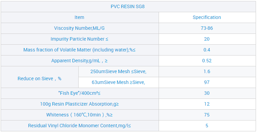
Task: Click the 63umSieve Mesh sub-row
Action: (118, 82)
